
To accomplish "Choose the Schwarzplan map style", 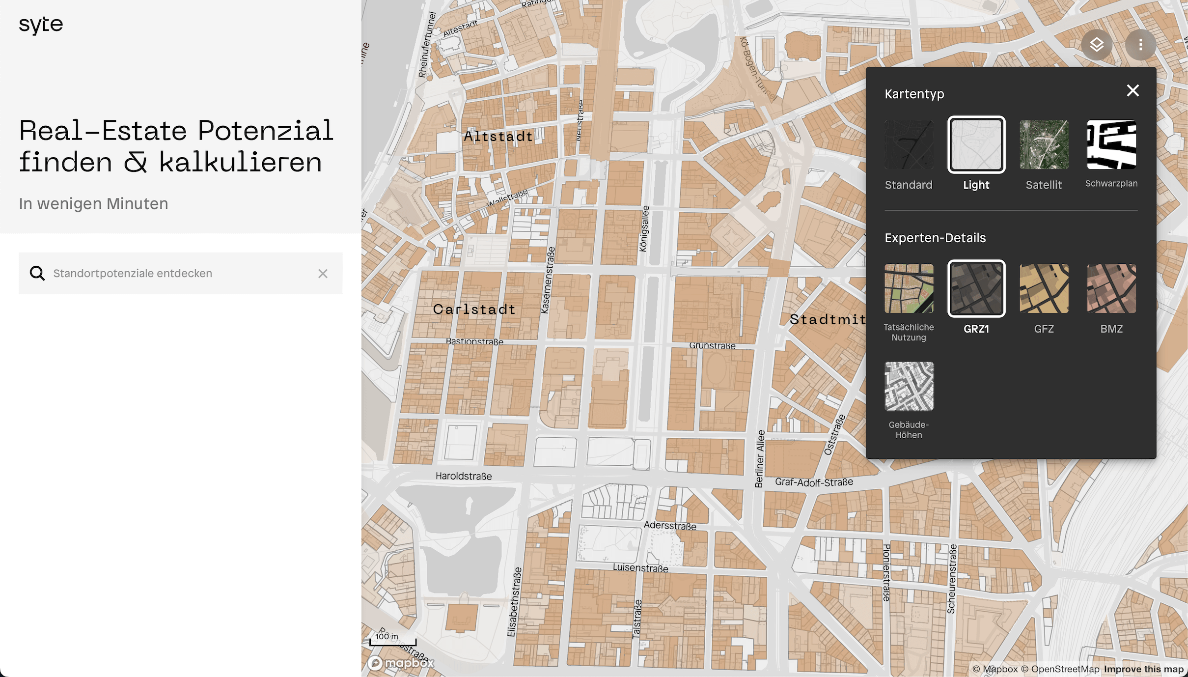I will tap(1111, 145).
